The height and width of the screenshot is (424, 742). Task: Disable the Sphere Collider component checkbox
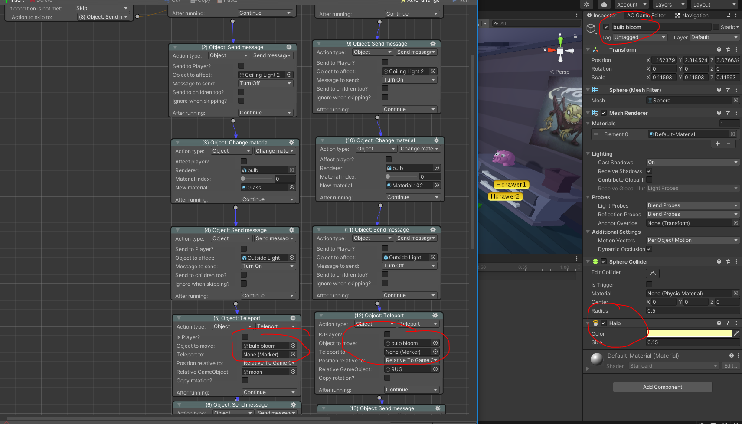[x=604, y=261]
